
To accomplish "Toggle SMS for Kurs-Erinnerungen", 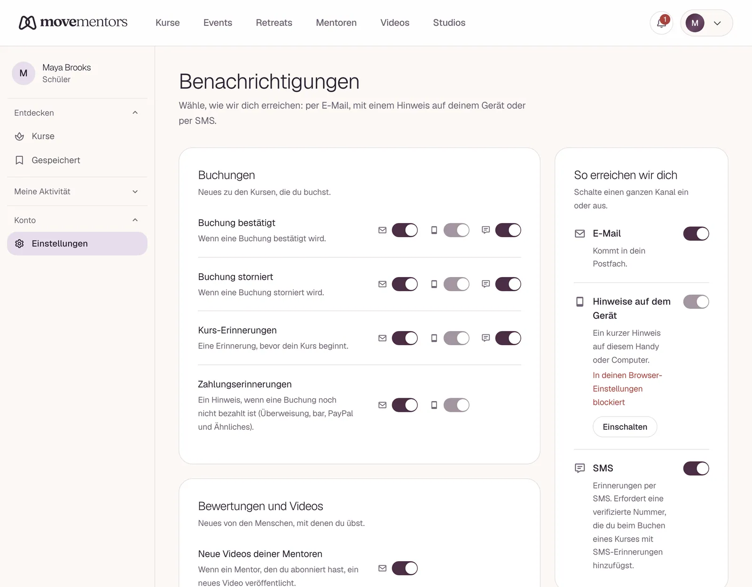I will point(508,338).
